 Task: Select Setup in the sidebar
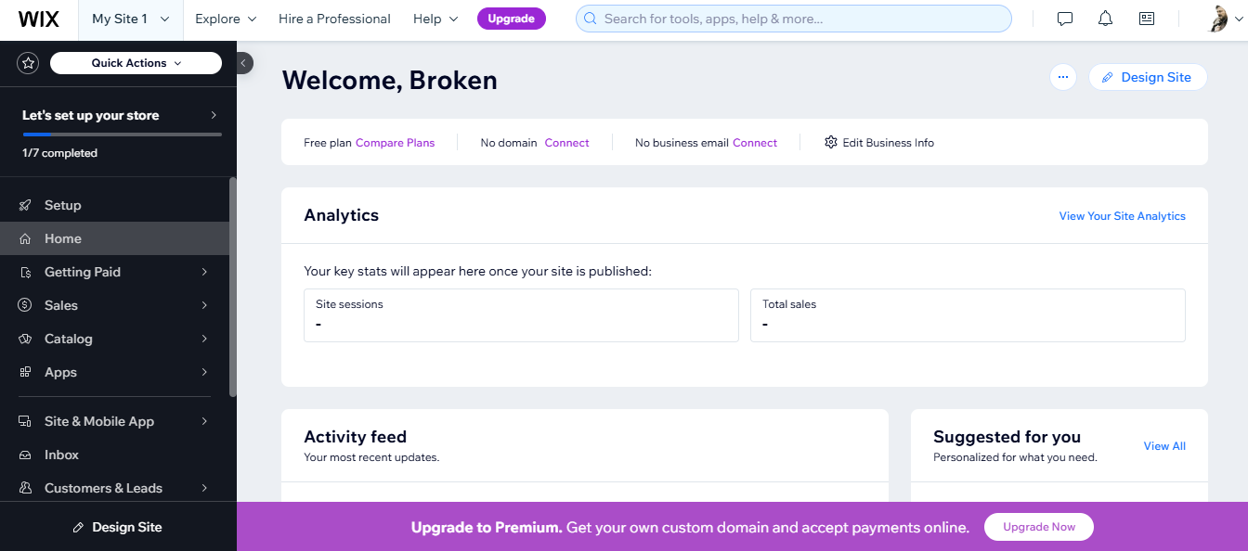(63, 205)
